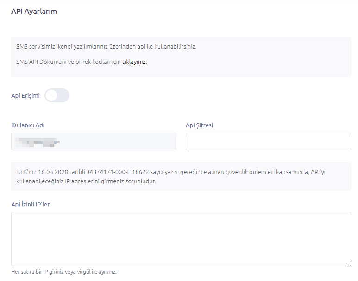Click the 'API Ayarlarım' page heading
This screenshot has height=281, width=358.
[x=34, y=12]
